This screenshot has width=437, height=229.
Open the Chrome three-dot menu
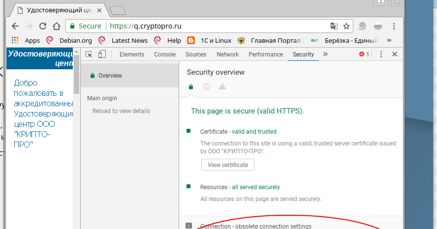[x=394, y=26]
